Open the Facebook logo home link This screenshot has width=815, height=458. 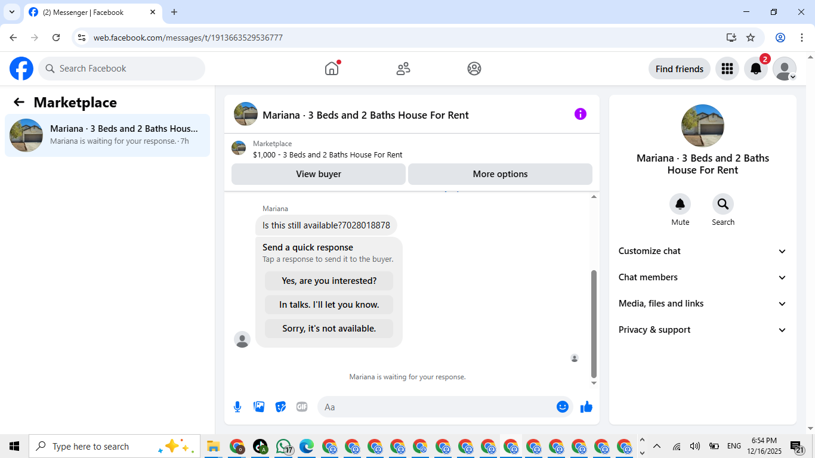coord(21,69)
